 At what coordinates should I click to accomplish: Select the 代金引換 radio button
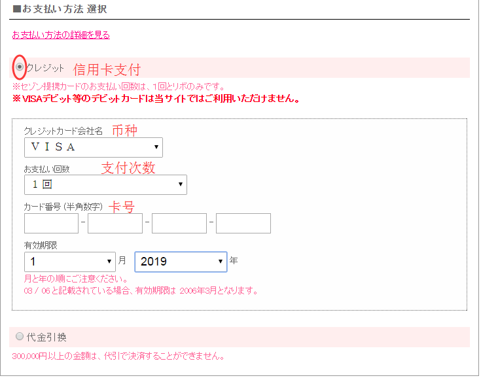pos(19,337)
